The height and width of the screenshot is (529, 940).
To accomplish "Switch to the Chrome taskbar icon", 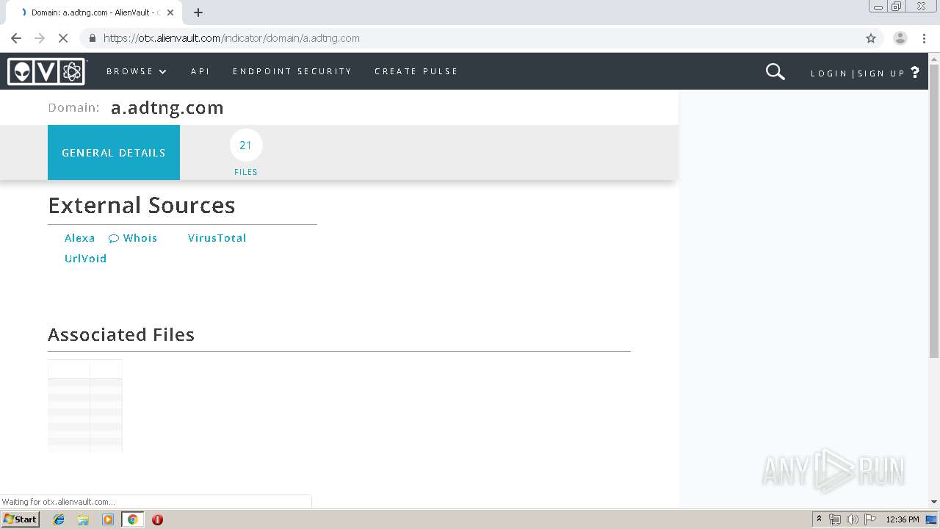I will click(132, 519).
